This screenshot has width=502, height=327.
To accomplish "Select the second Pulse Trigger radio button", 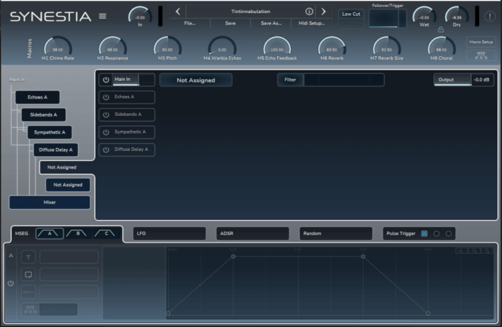I will 436,234.
